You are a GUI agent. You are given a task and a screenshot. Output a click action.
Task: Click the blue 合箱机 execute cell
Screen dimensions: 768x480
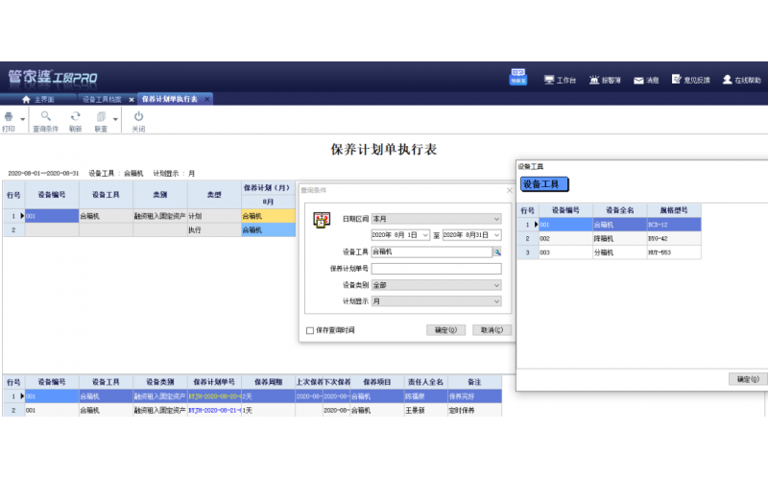269,229
